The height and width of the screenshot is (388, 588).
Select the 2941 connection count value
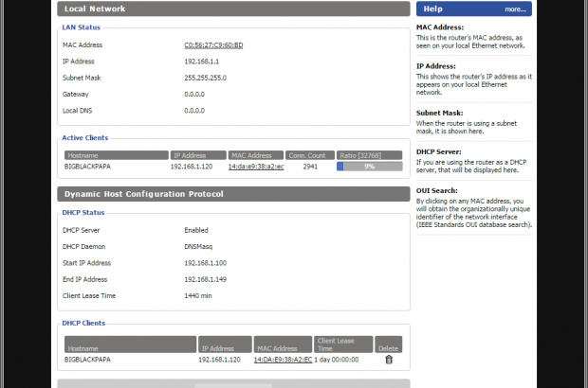coord(310,166)
